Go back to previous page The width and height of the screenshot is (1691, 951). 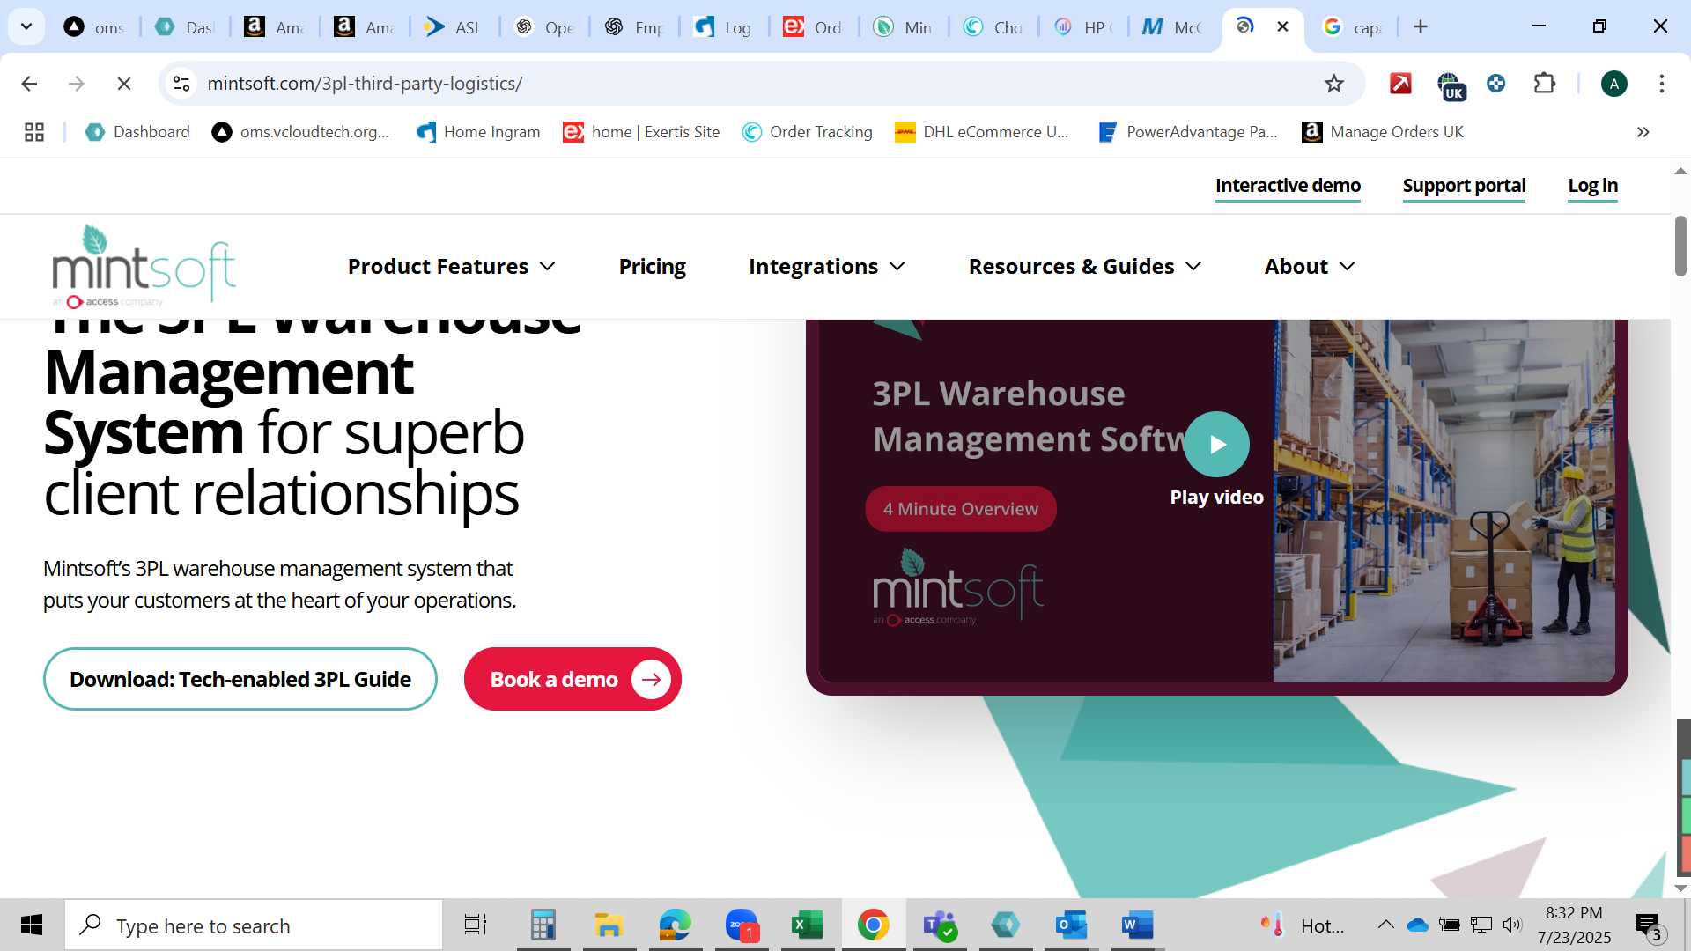(29, 84)
